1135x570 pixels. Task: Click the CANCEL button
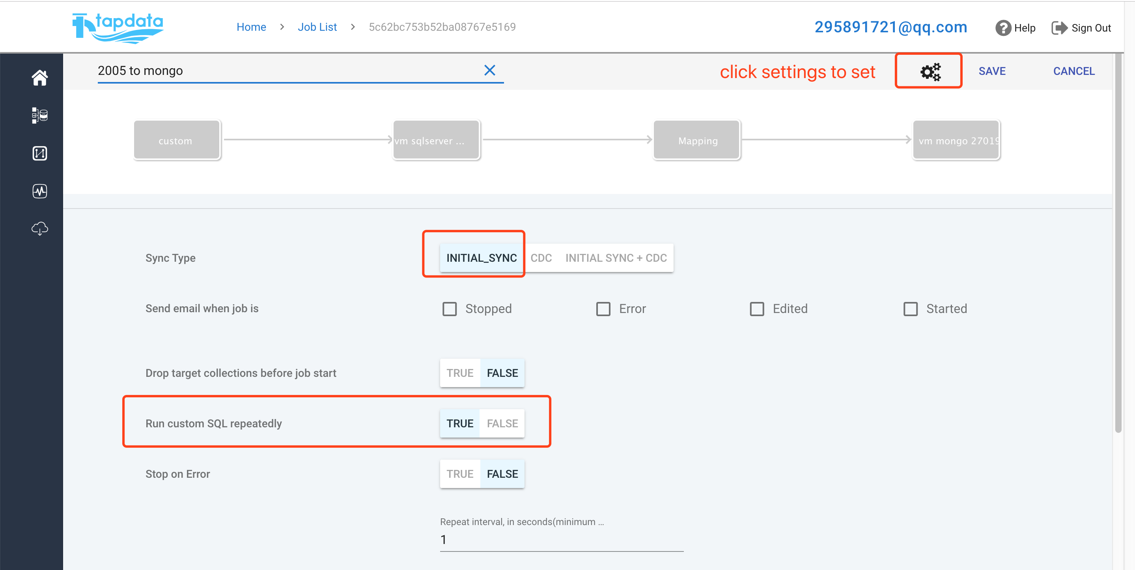point(1074,71)
